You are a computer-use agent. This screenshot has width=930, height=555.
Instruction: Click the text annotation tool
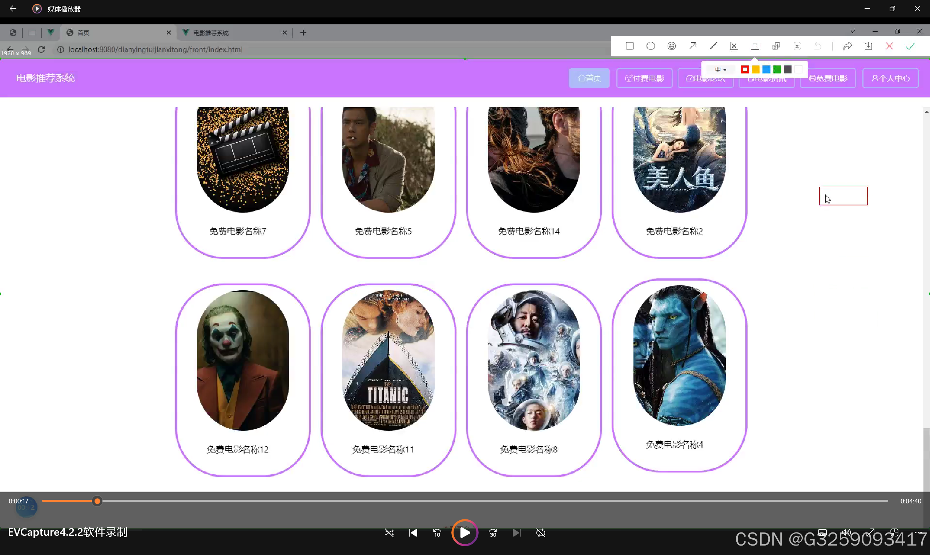(x=755, y=46)
